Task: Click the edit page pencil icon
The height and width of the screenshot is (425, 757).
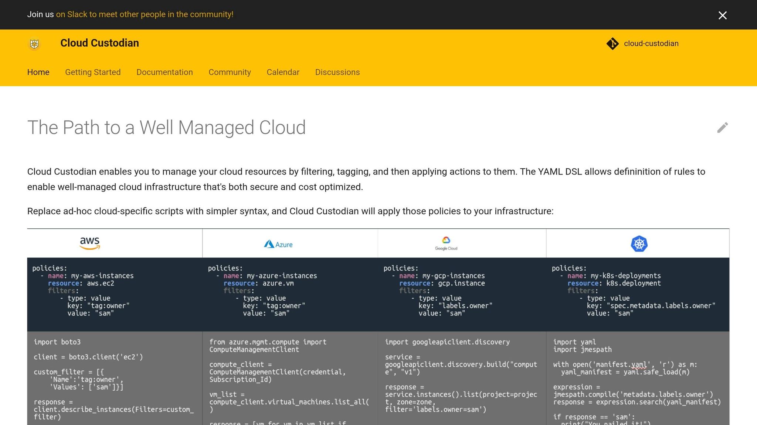Action: point(722,128)
